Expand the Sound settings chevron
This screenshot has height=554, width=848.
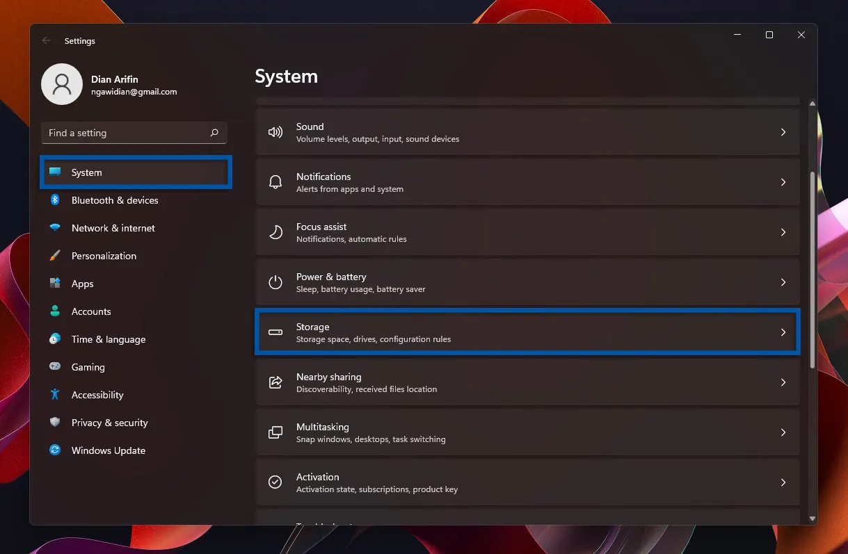(783, 132)
